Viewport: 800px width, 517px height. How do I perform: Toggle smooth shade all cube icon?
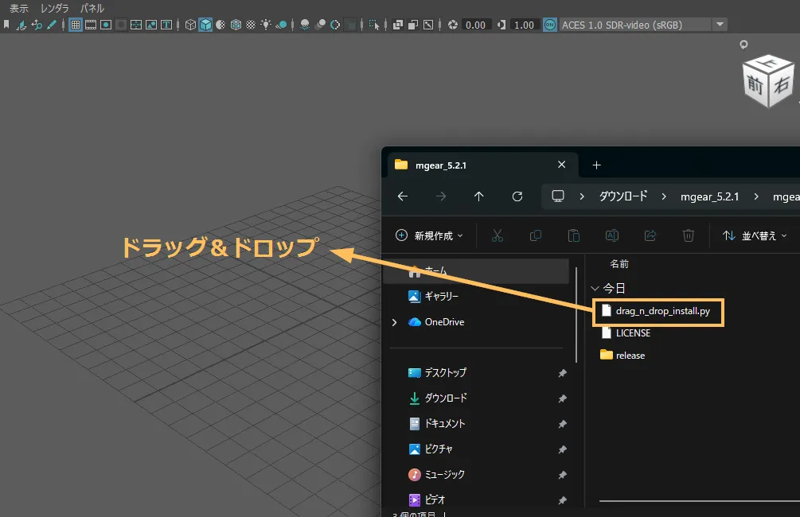[205, 25]
